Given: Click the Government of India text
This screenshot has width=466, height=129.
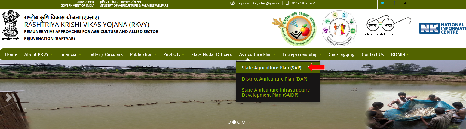Looking at the screenshot, I should point(77,5).
